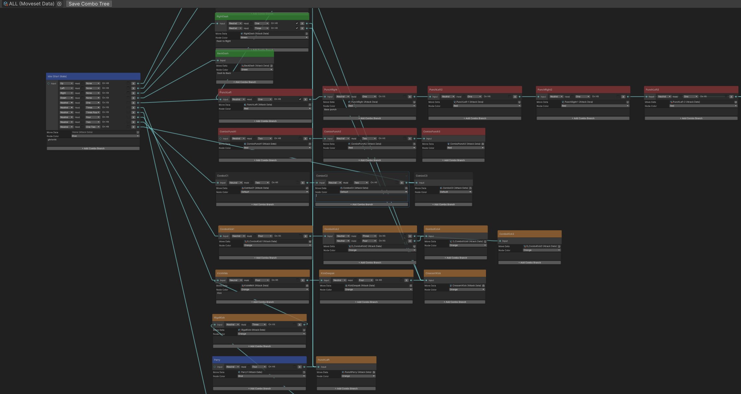Click the description text field in ComboC2
Image resolution: width=741 pixels, height=394 pixels.
pos(362,198)
